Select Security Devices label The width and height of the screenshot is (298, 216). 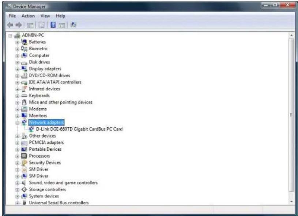tap(45, 163)
